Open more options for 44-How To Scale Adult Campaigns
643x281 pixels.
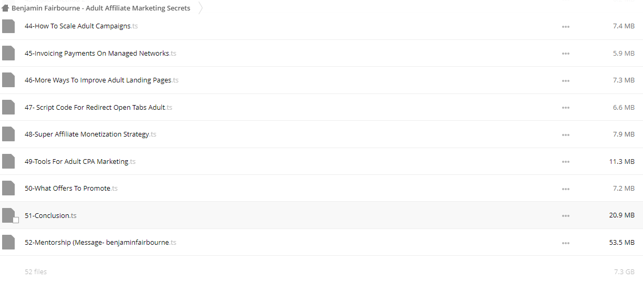point(566,26)
